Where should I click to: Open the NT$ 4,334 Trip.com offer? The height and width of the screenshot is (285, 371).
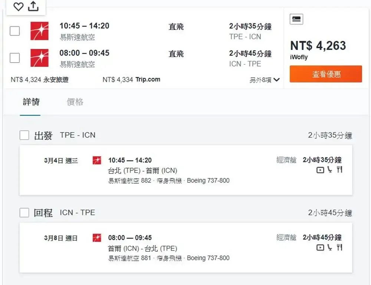(x=131, y=80)
